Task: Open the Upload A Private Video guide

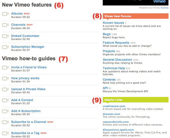Action: [28, 89]
